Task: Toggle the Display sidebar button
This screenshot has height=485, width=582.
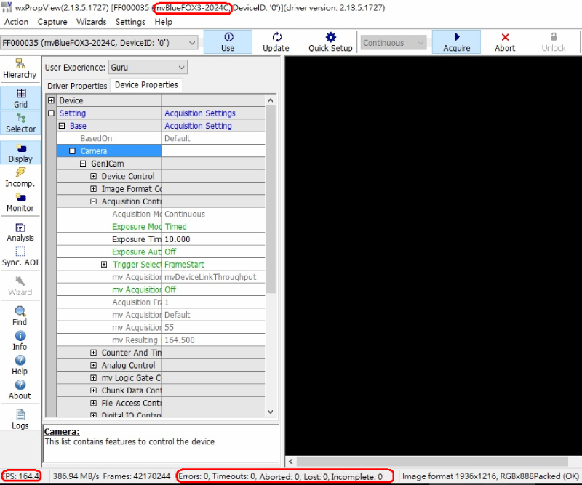Action: tap(20, 153)
